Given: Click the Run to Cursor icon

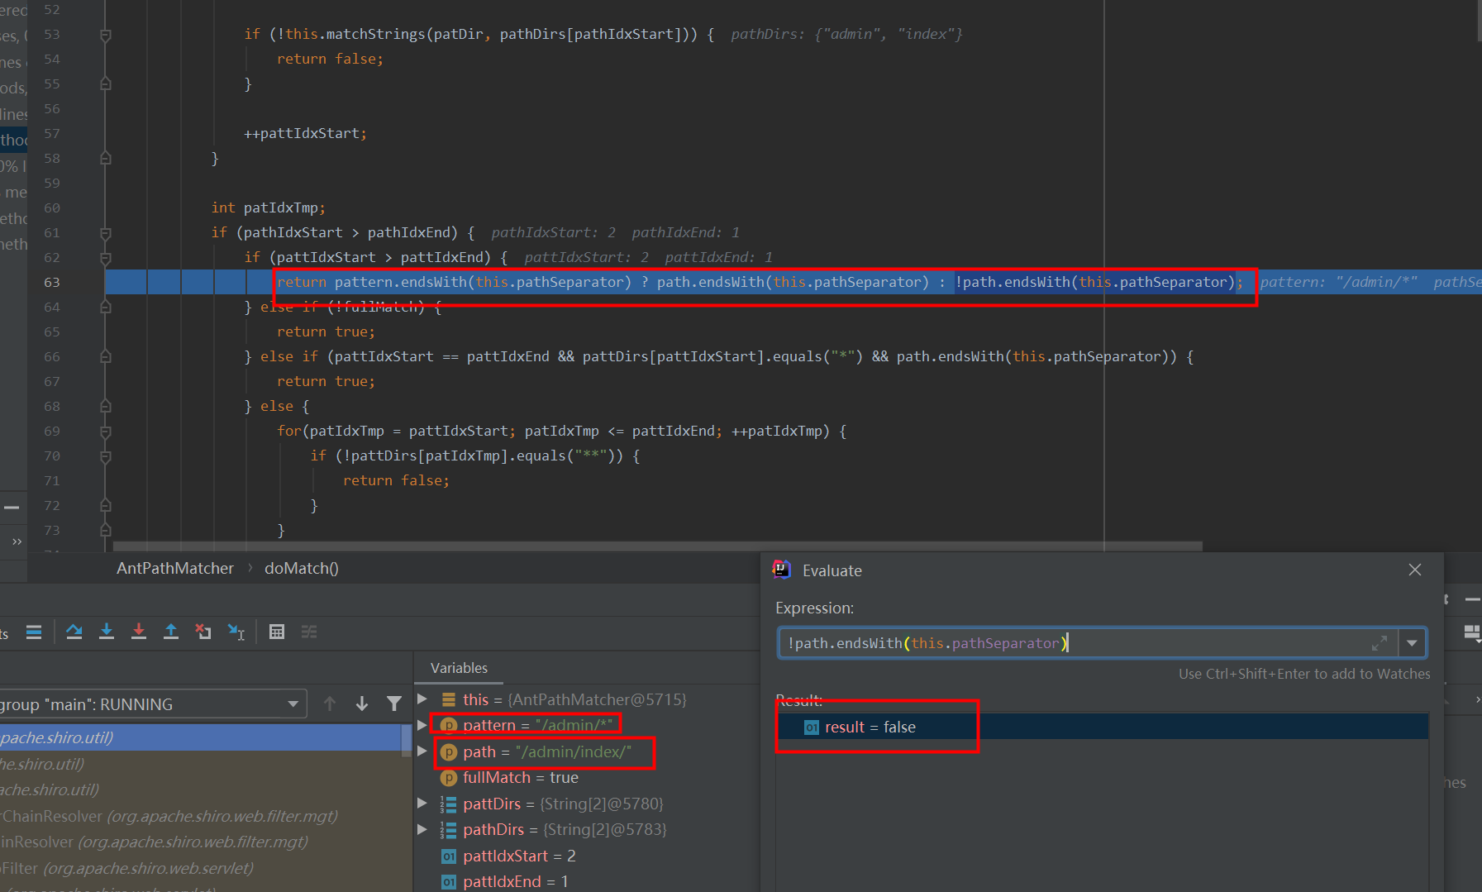Looking at the screenshot, I should pos(236,632).
